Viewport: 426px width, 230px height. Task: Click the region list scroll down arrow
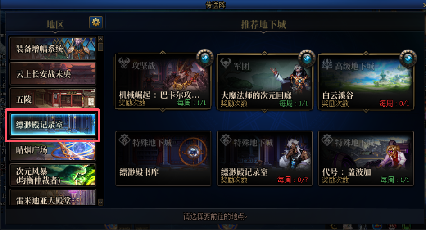[x=100, y=202]
